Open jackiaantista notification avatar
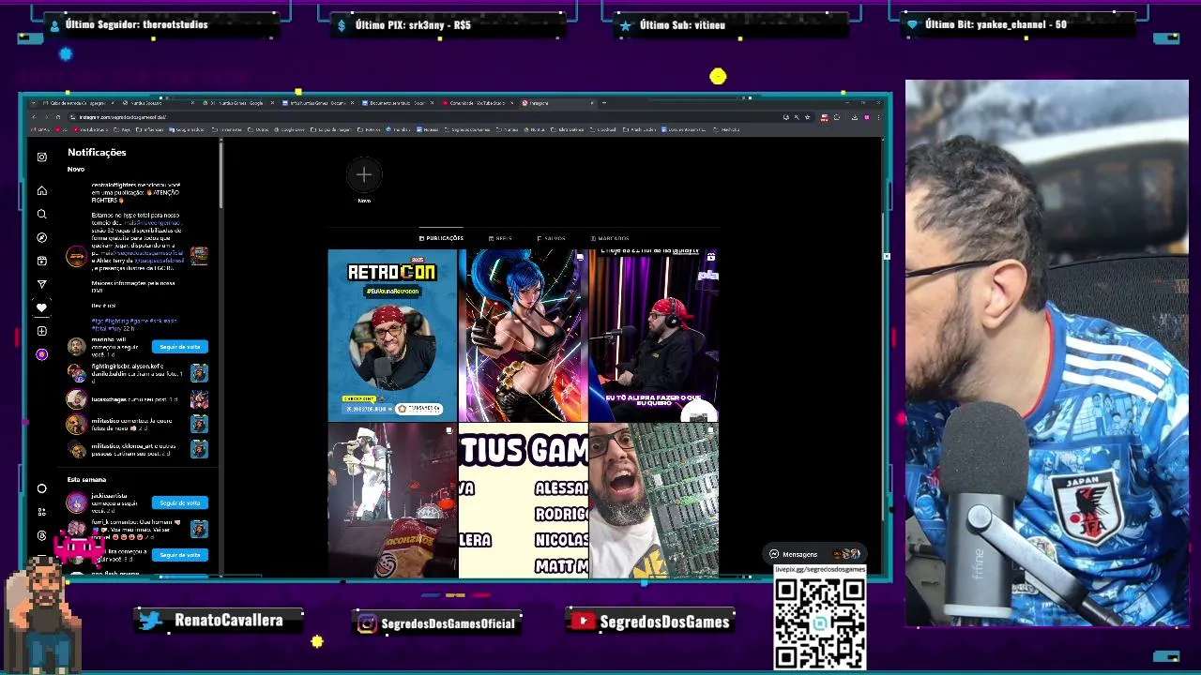Image resolution: width=1201 pixels, height=675 pixels. pyautogui.click(x=76, y=502)
